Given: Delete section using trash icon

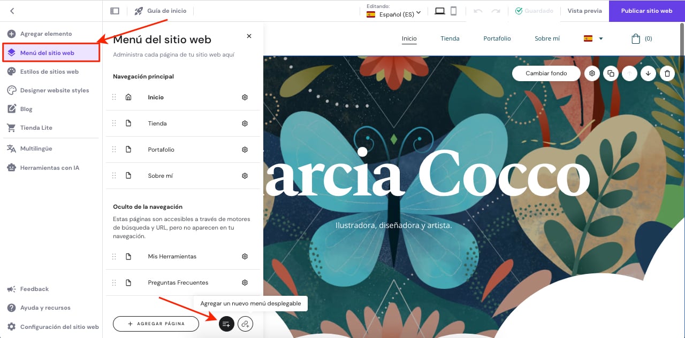Looking at the screenshot, I should pos(666,73).
